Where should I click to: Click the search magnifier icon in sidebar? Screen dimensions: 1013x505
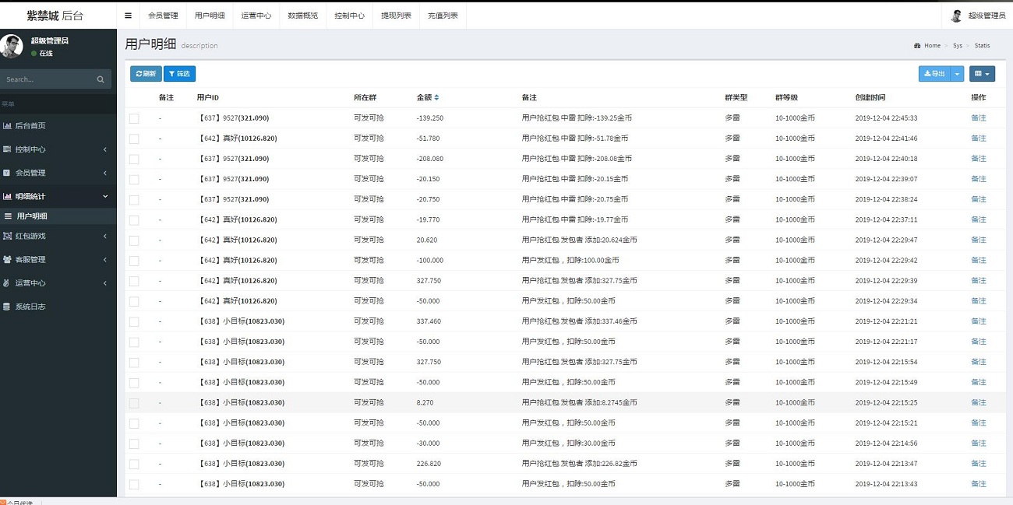100,79
